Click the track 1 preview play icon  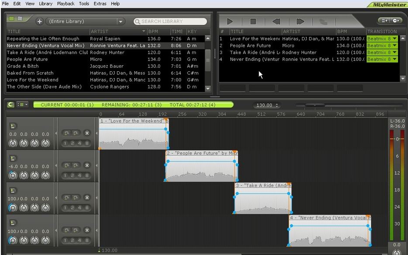click(x=13, y=126)
